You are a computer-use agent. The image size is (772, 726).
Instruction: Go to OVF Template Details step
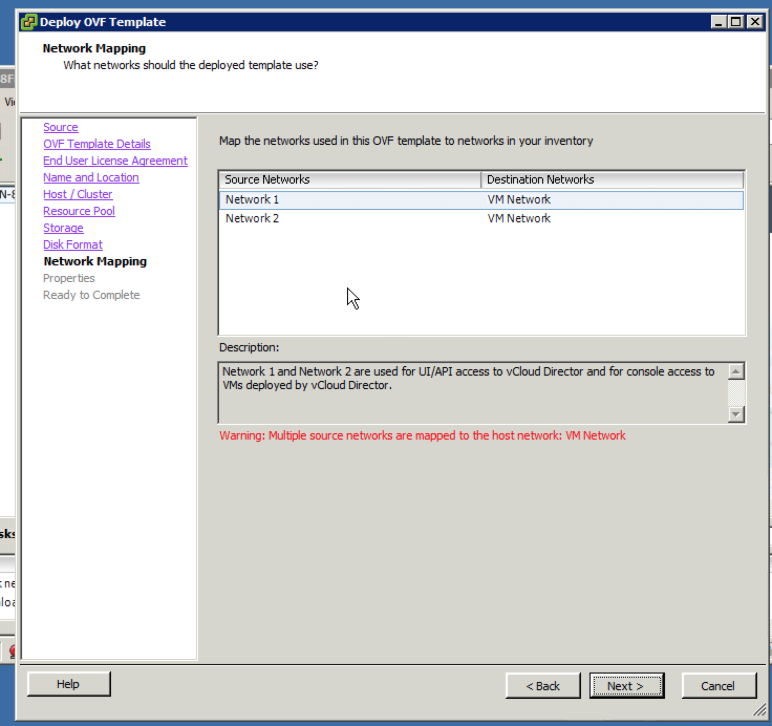pos(97,144)
